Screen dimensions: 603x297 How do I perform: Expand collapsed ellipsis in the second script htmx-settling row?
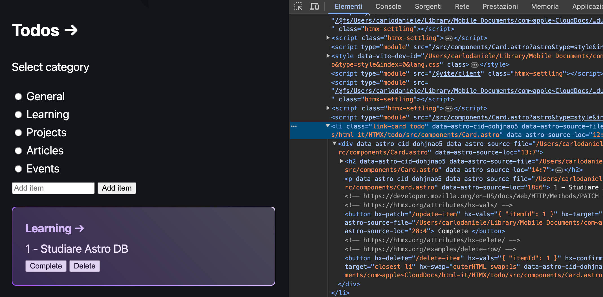tap(449, 108)
